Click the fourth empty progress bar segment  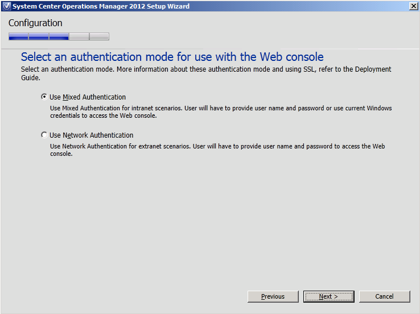(x=79, y=36)
